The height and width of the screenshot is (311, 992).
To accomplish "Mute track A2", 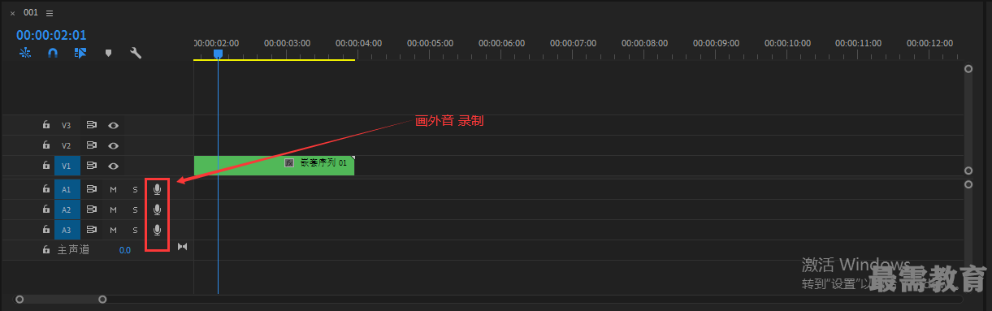I will click(114, 209).
